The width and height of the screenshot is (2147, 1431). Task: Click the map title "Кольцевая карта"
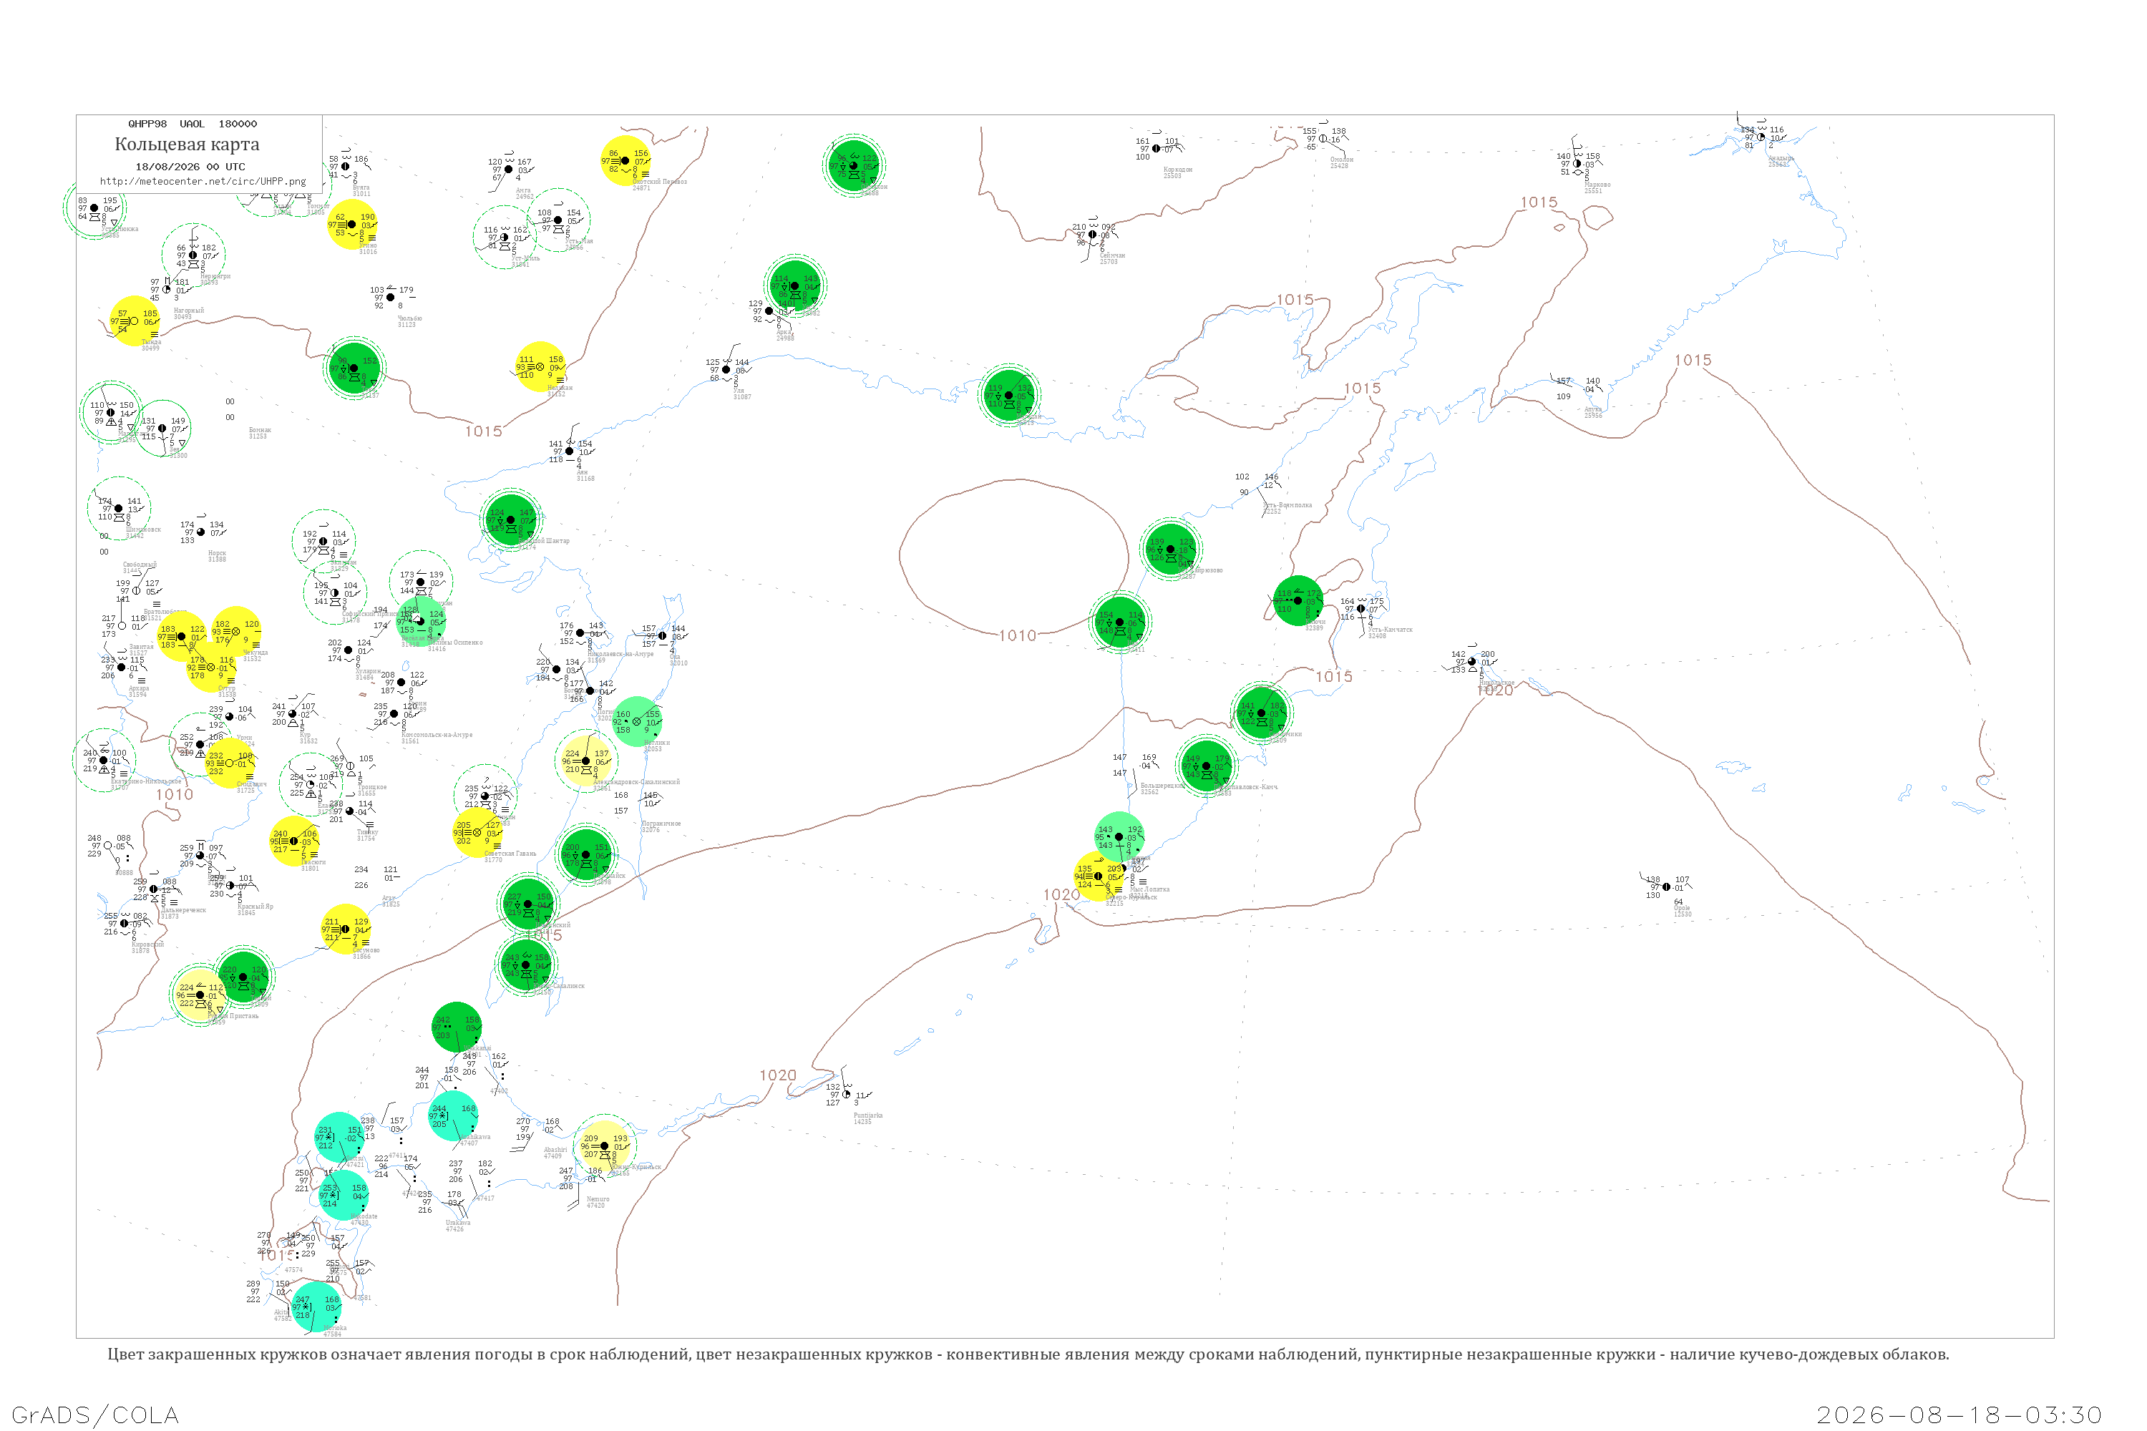pyautogui.click(x=187, y=145)
